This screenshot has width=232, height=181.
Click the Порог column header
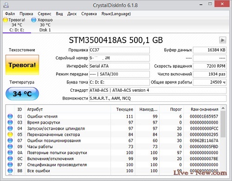click(x=172, y=109)
